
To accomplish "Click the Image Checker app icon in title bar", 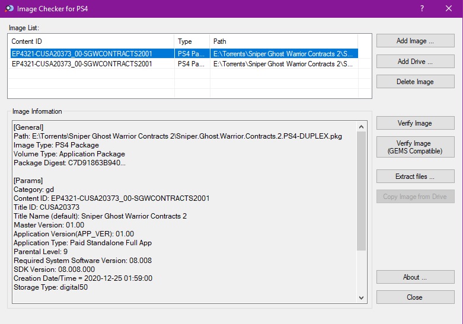I will click(x=9, y=8).
